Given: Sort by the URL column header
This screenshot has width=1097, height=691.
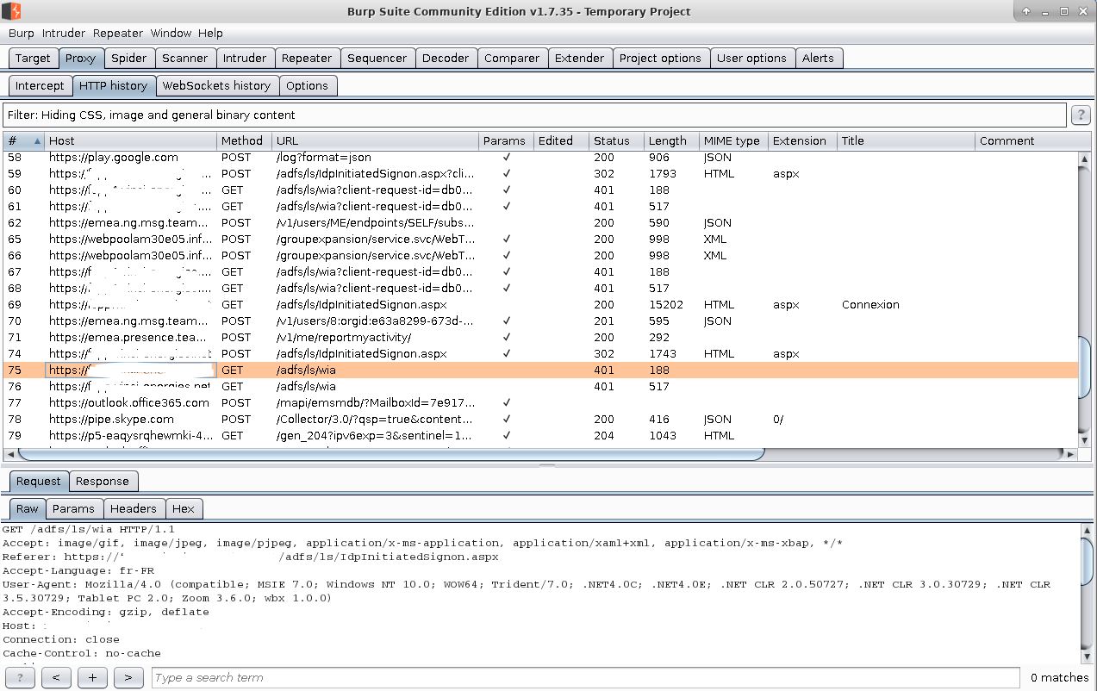Looking at the screenshot, I should (376, 140).
